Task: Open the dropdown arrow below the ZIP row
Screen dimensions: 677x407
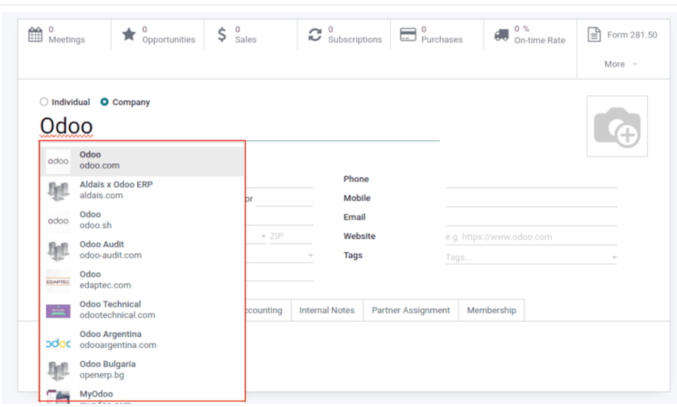Action: (x=310, y=255)
